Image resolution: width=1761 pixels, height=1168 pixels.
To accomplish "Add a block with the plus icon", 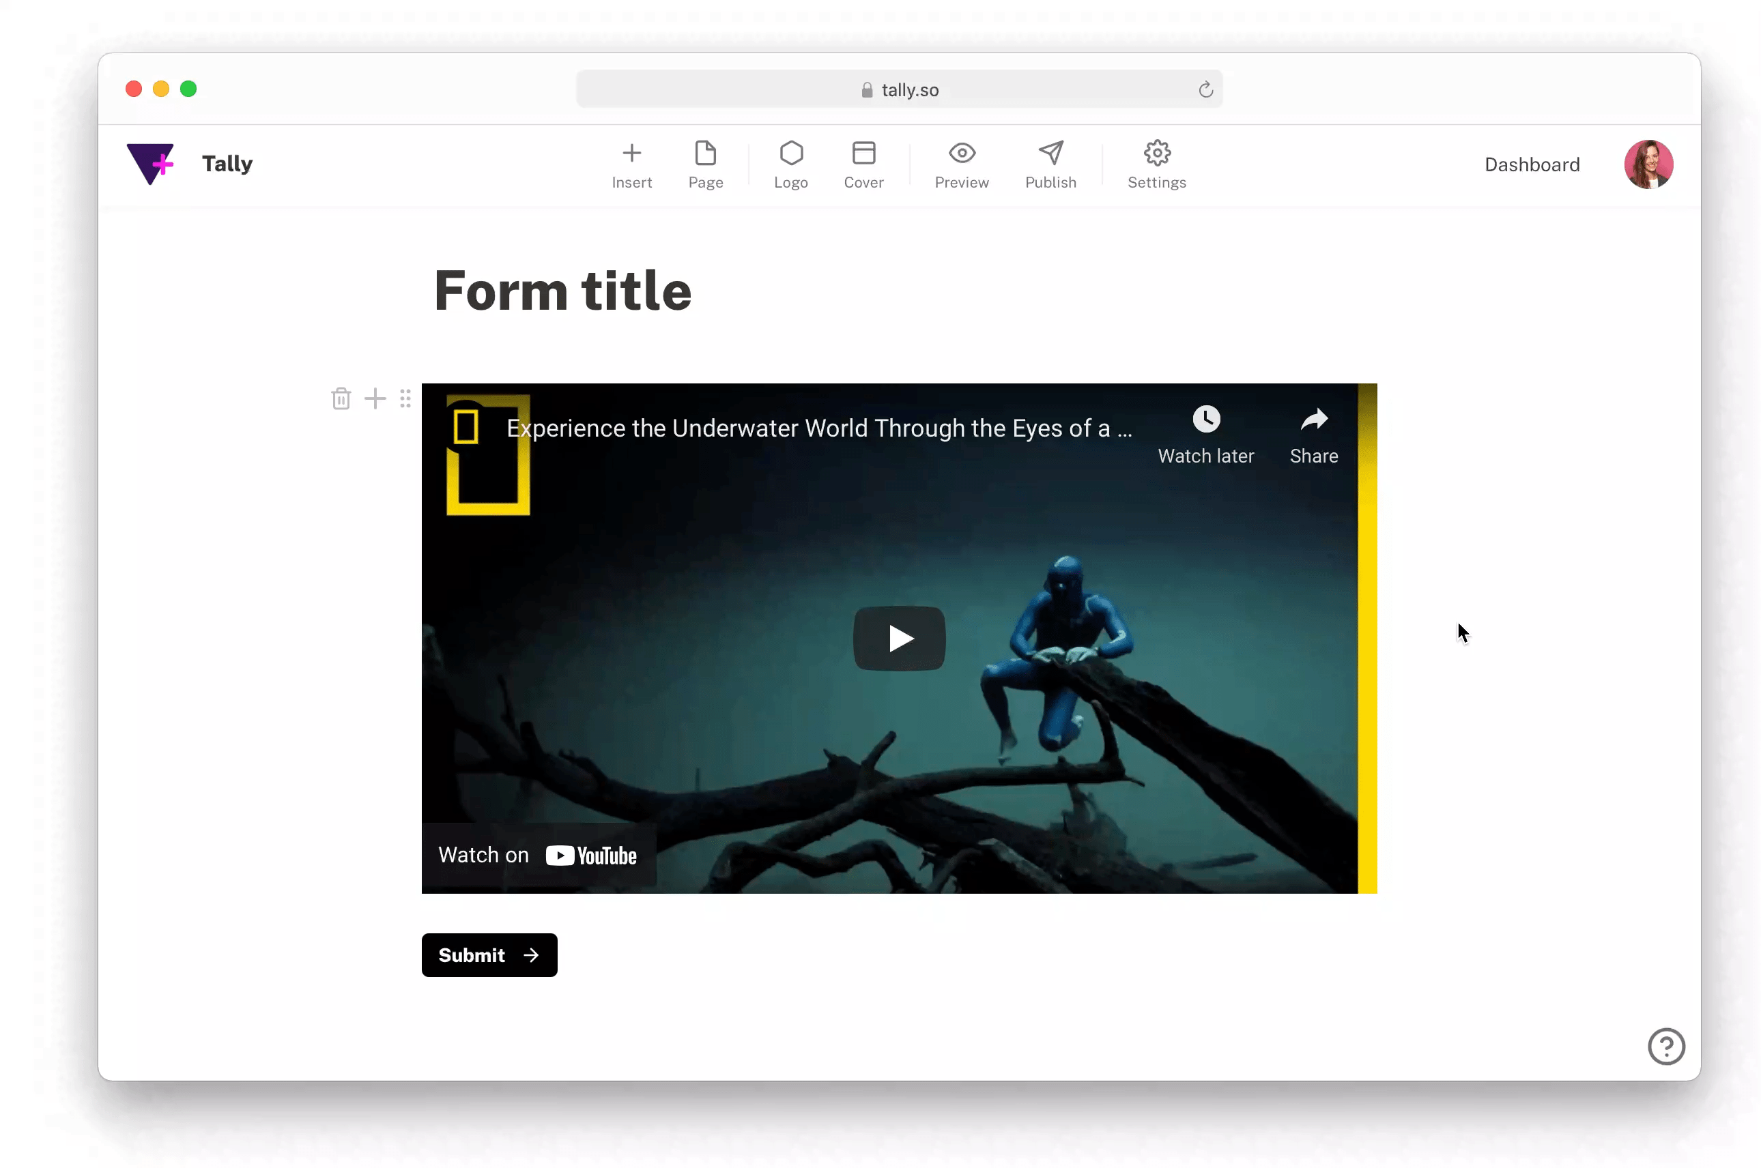I will 375,398.
